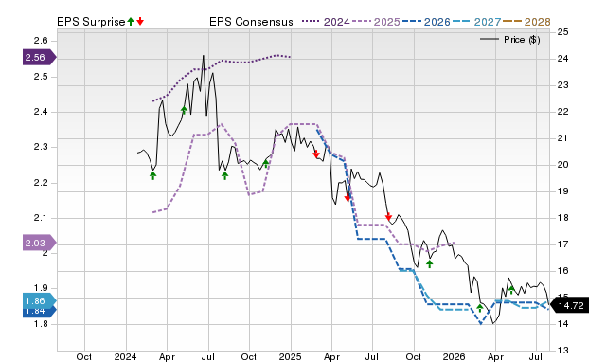Toggle the 2027 consensus legend entry
This screenshot has height=362, width=606.
click(x=476, y=22)
